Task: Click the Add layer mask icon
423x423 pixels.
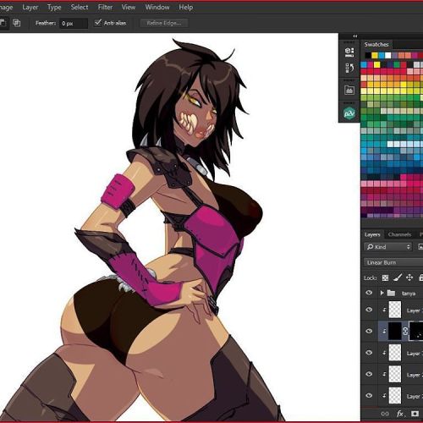Action: [415, 414]
